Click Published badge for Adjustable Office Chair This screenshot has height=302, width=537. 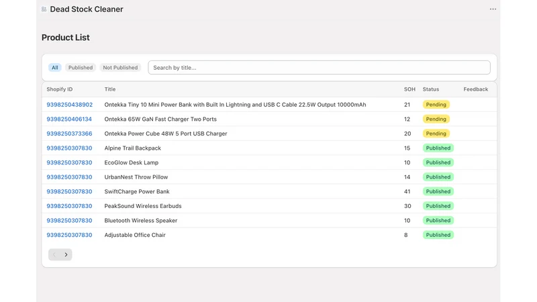pos(438,235)
